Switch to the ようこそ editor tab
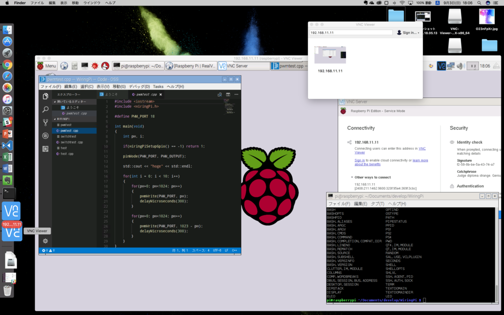The image size is (504, 315). (111, 94)
